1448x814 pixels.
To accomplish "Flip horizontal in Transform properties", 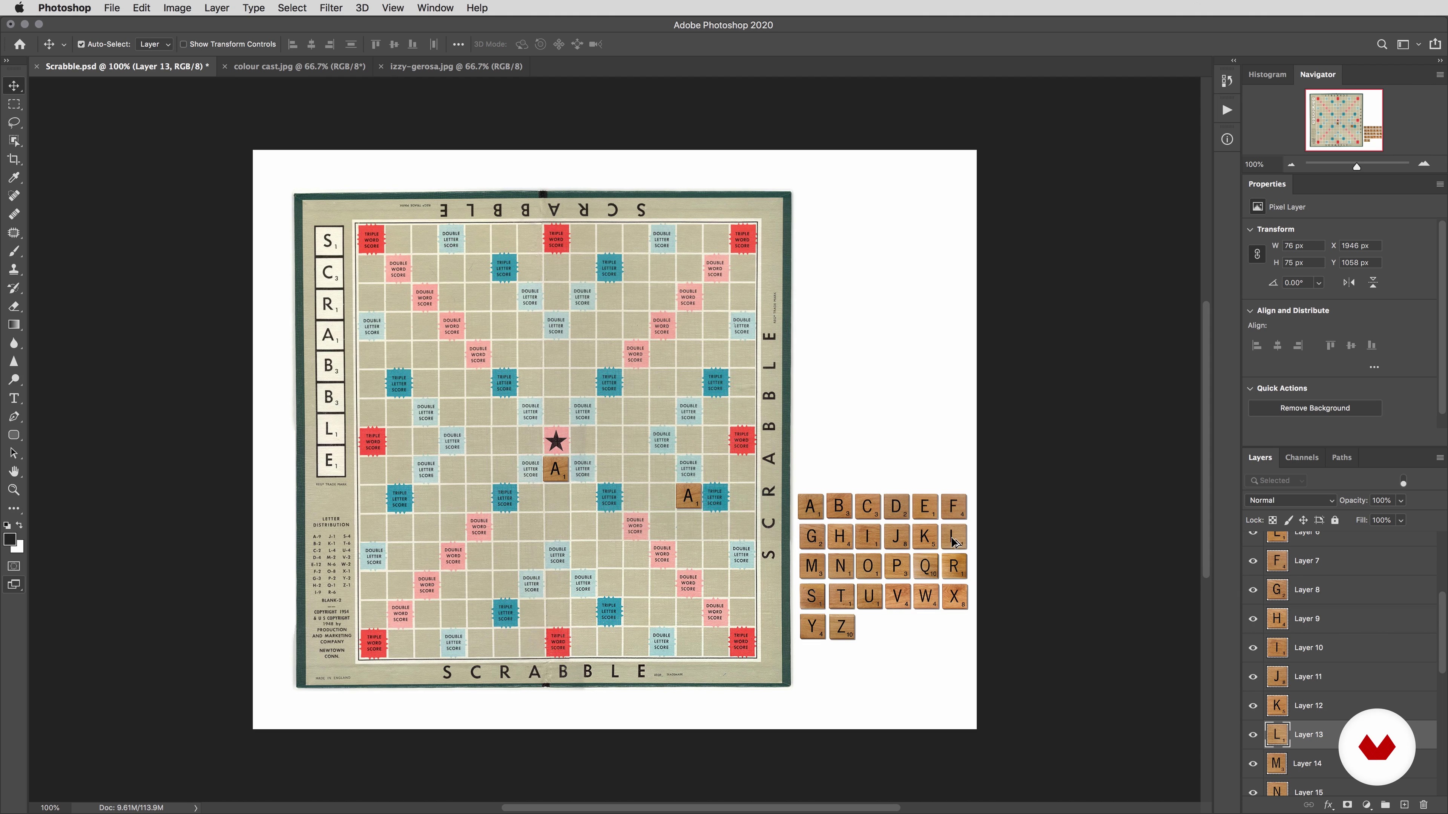I will [1349, 283].
